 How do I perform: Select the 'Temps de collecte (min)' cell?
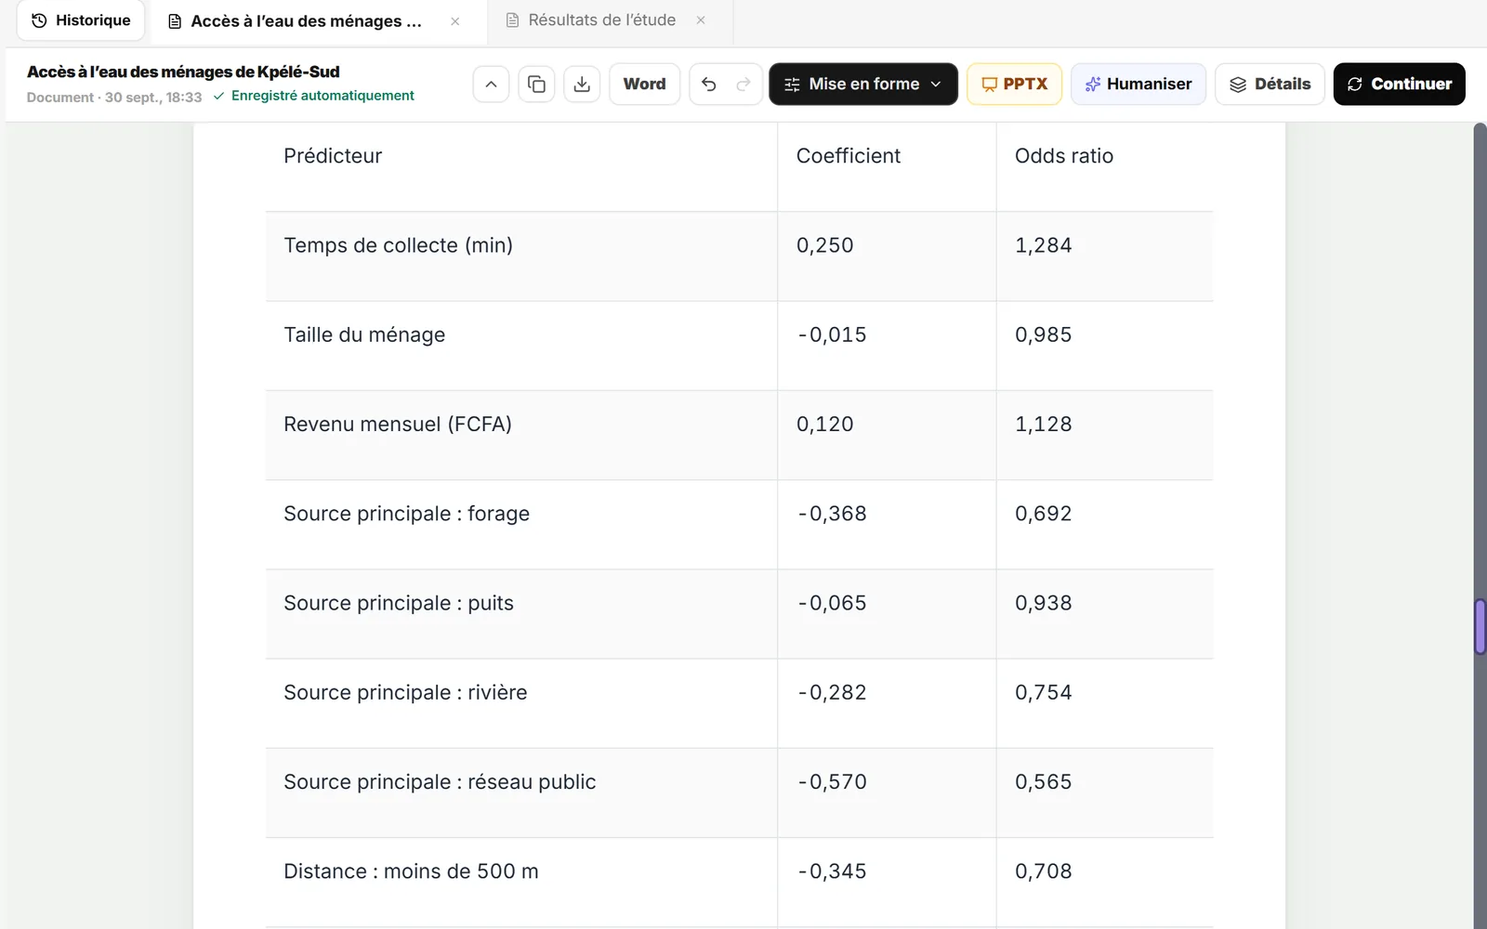[521, 256]
